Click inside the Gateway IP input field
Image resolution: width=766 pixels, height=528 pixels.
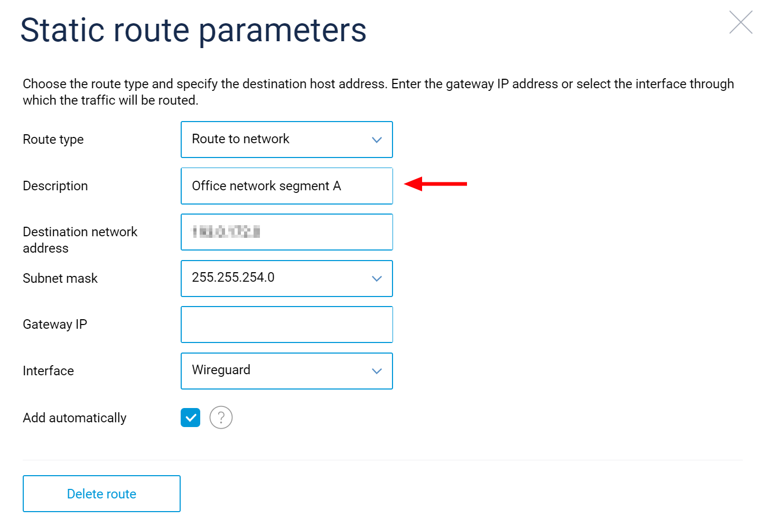(x=287, y=325)
